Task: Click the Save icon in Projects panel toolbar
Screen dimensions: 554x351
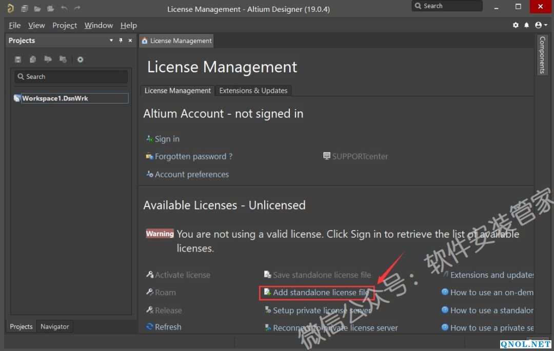Action: 18,59
